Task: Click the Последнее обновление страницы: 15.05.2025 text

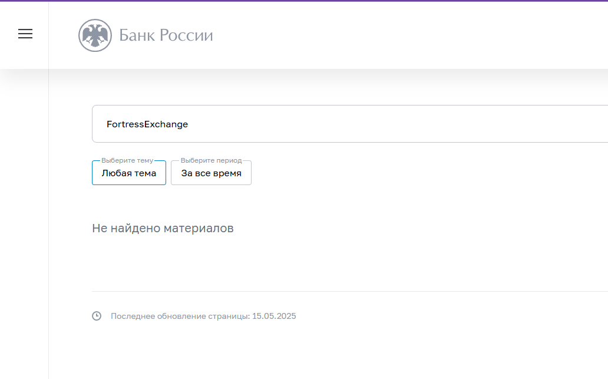Action: coord(203,316)
